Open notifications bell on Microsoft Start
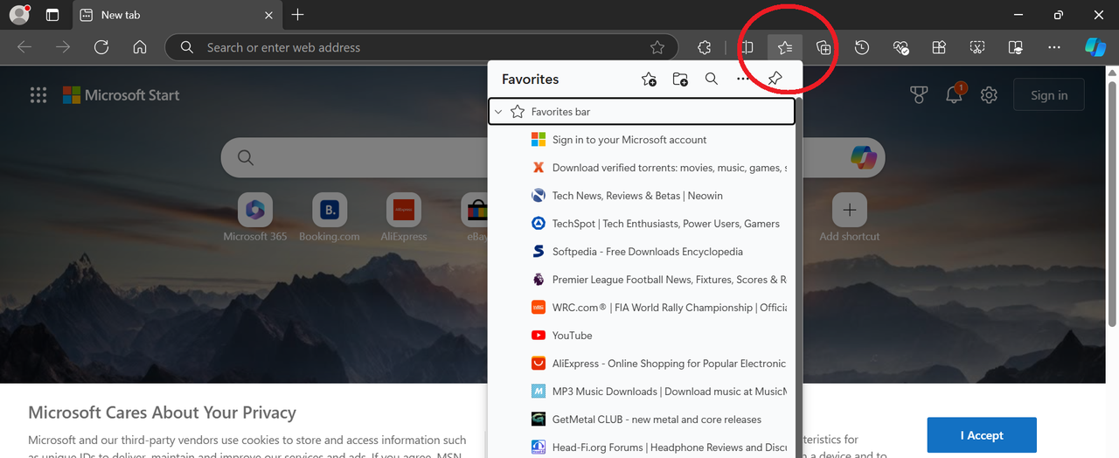Image resolution: width=1119 pixels, height=458 pixels. [955, 94]
